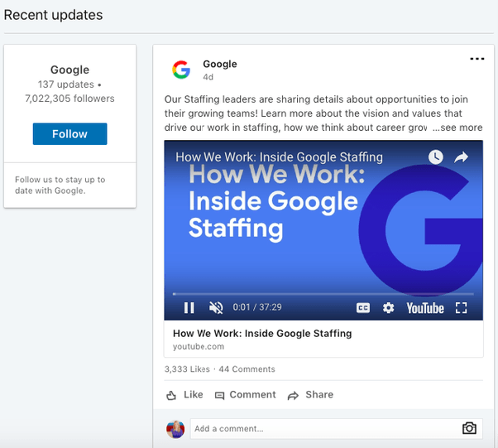Expand the post text with see more
498x448 pixels.
[457, 128]
